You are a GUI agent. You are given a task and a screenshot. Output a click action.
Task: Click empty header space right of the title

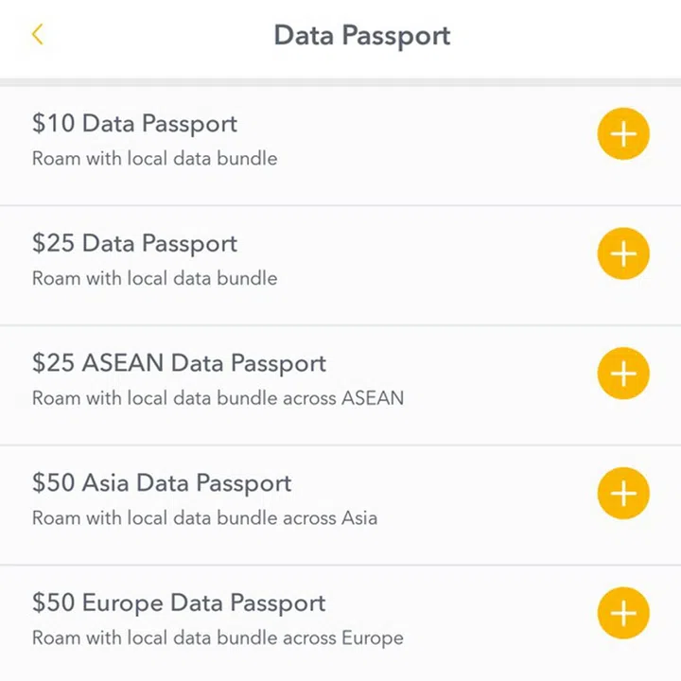[567, 36]
